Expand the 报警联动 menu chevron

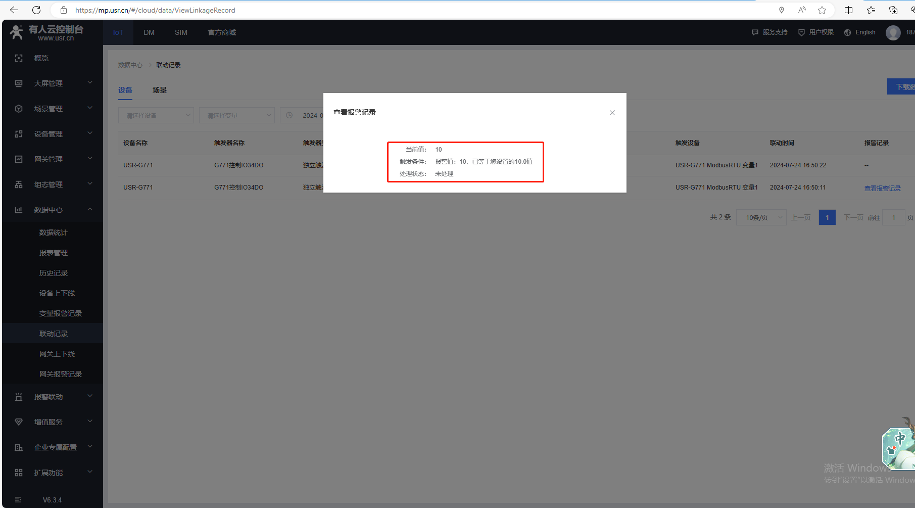[90, 396]
